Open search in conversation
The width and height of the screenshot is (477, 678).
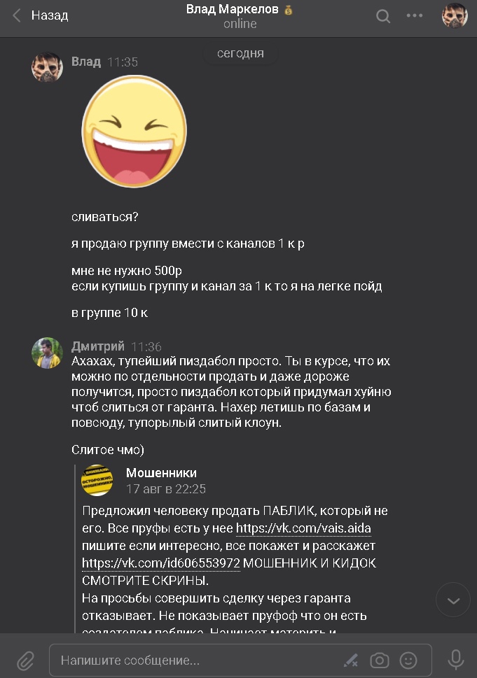coord(383,16)
